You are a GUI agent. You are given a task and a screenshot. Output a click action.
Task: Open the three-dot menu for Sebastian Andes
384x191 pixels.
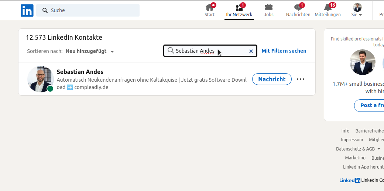(x=301, y=79)
